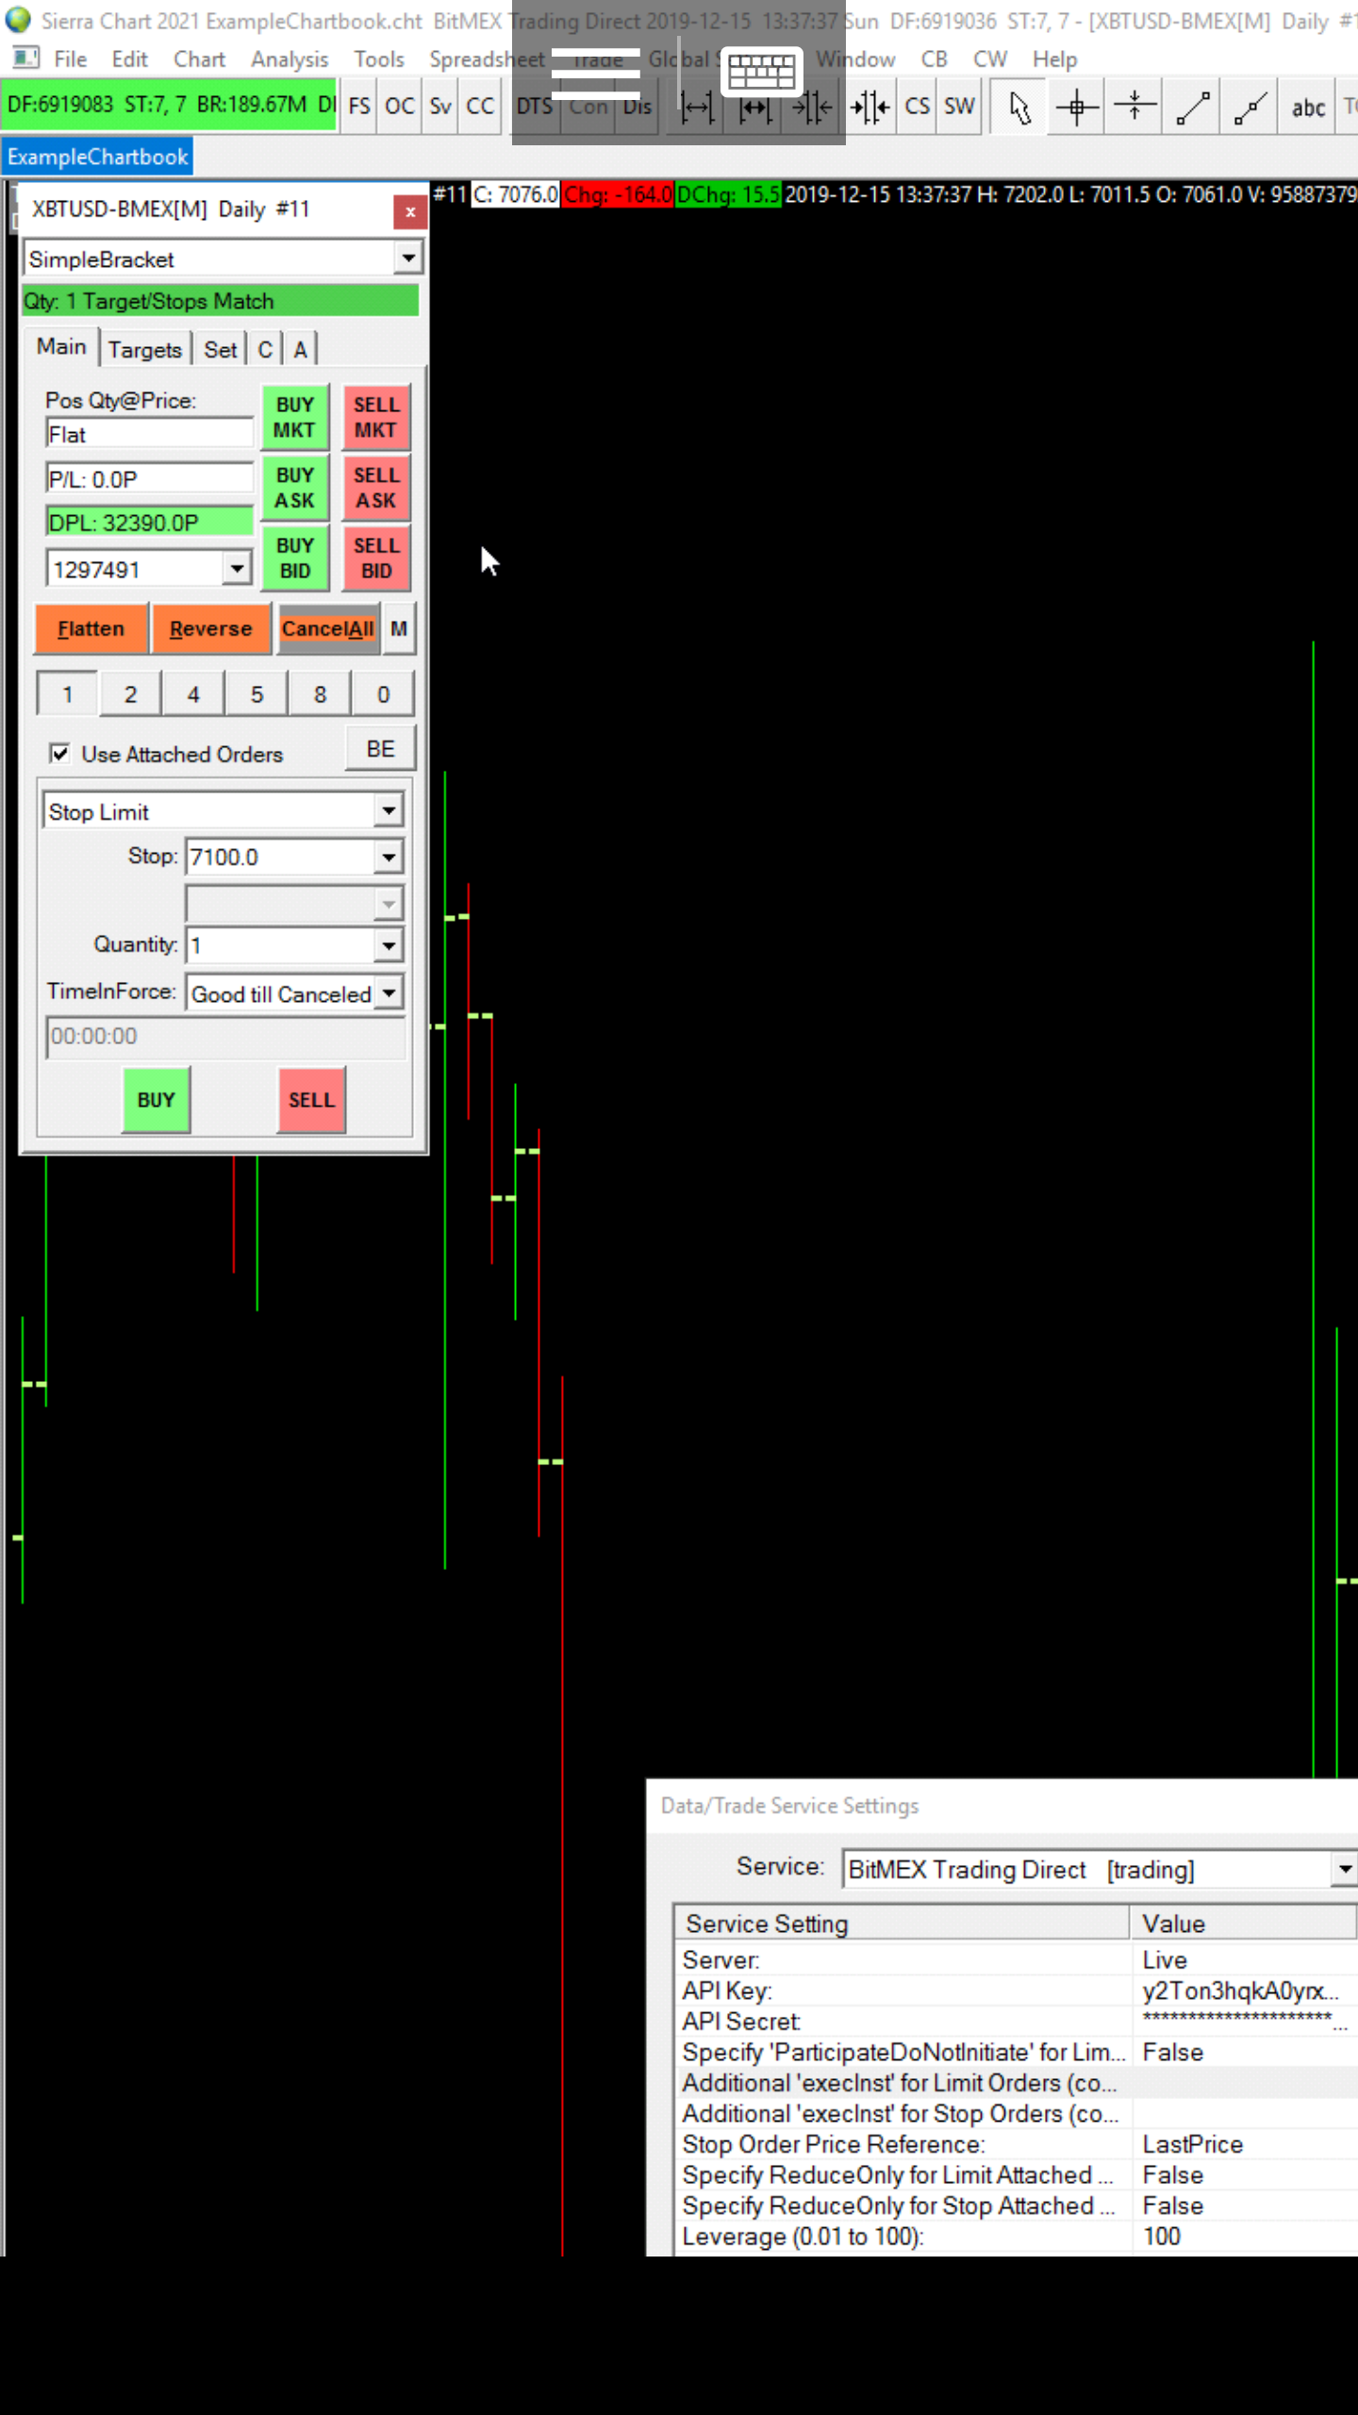Open the Analysis menu
Screen dimensions: 1358x2415
(x=290, y=59)
